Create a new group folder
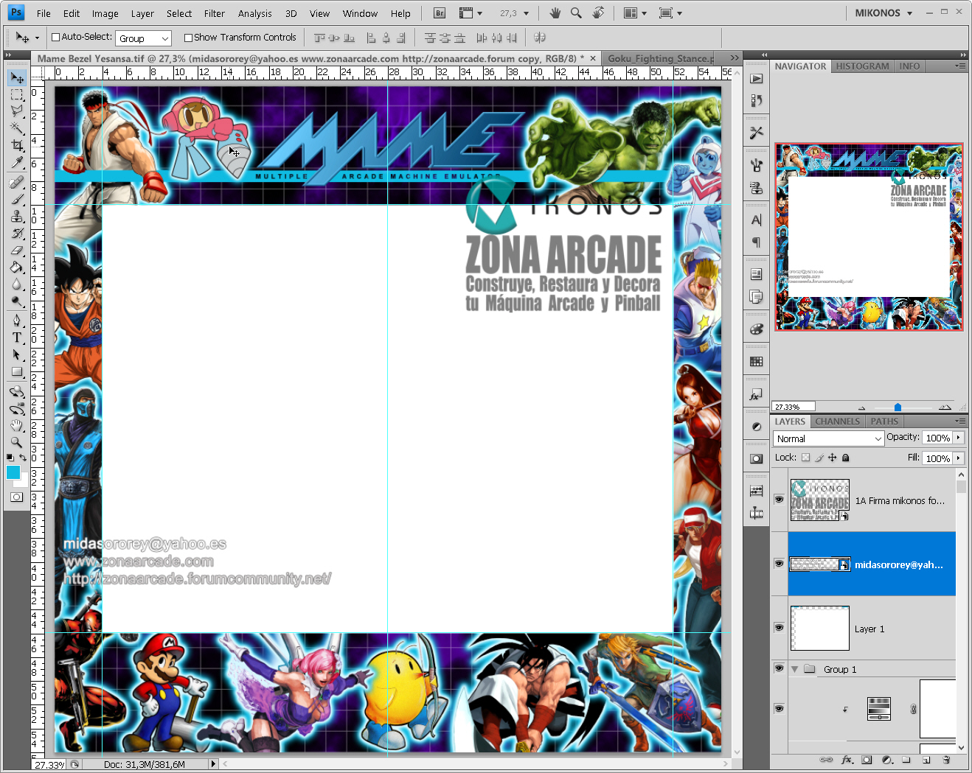Viewport: 972px width, 773px height. pos(906,760)
